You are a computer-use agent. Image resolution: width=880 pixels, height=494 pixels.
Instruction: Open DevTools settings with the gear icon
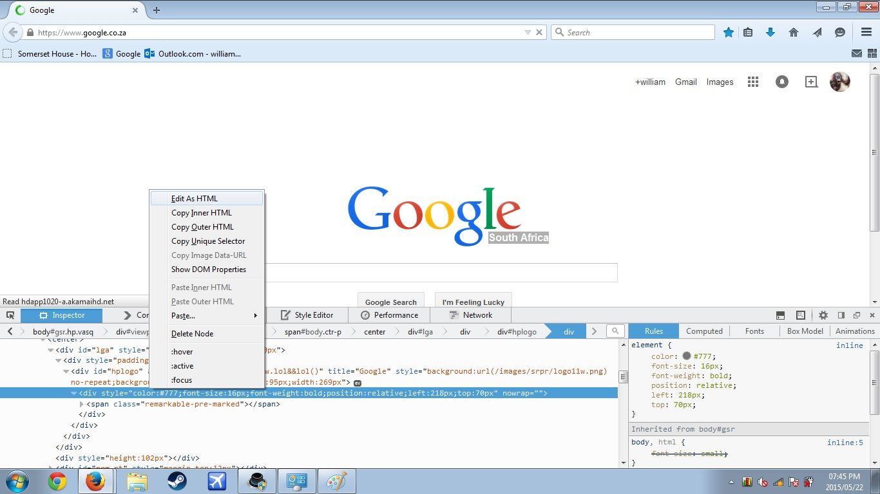[x=823, y=315]
